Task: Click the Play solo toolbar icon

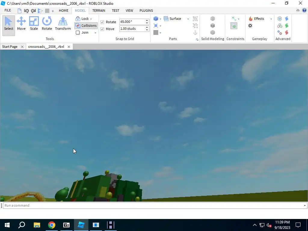Action: (x=40, y=11)
